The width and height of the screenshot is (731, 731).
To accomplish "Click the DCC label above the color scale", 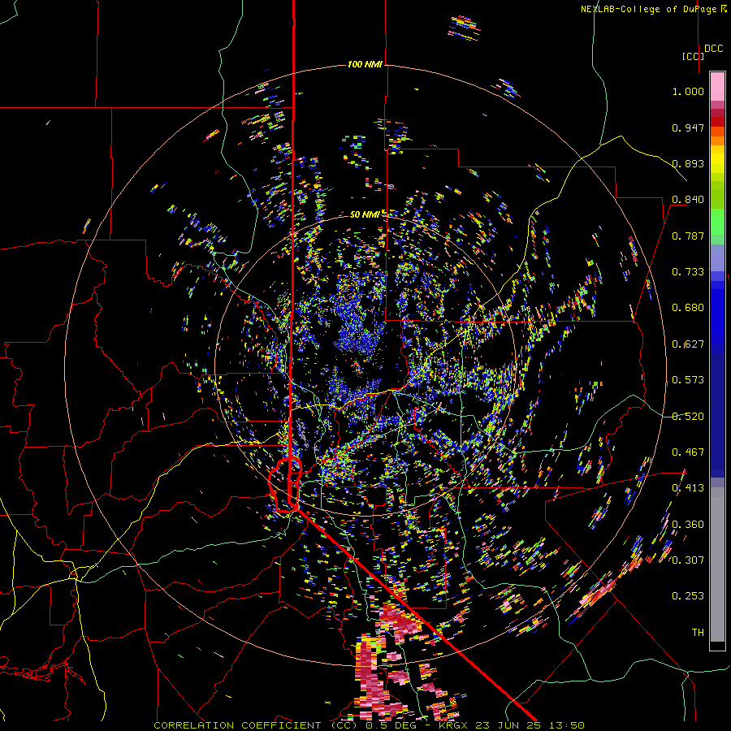I will coord(713,49).
